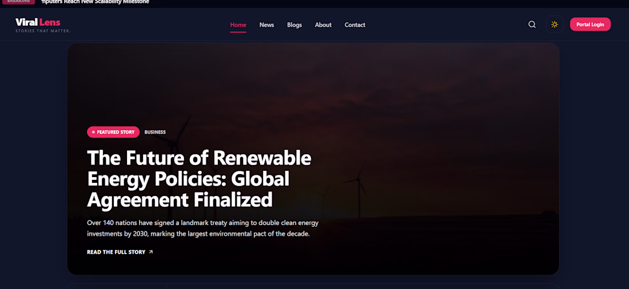Click the Featured Story badge

pyautogui.click(x=113, y=132)
